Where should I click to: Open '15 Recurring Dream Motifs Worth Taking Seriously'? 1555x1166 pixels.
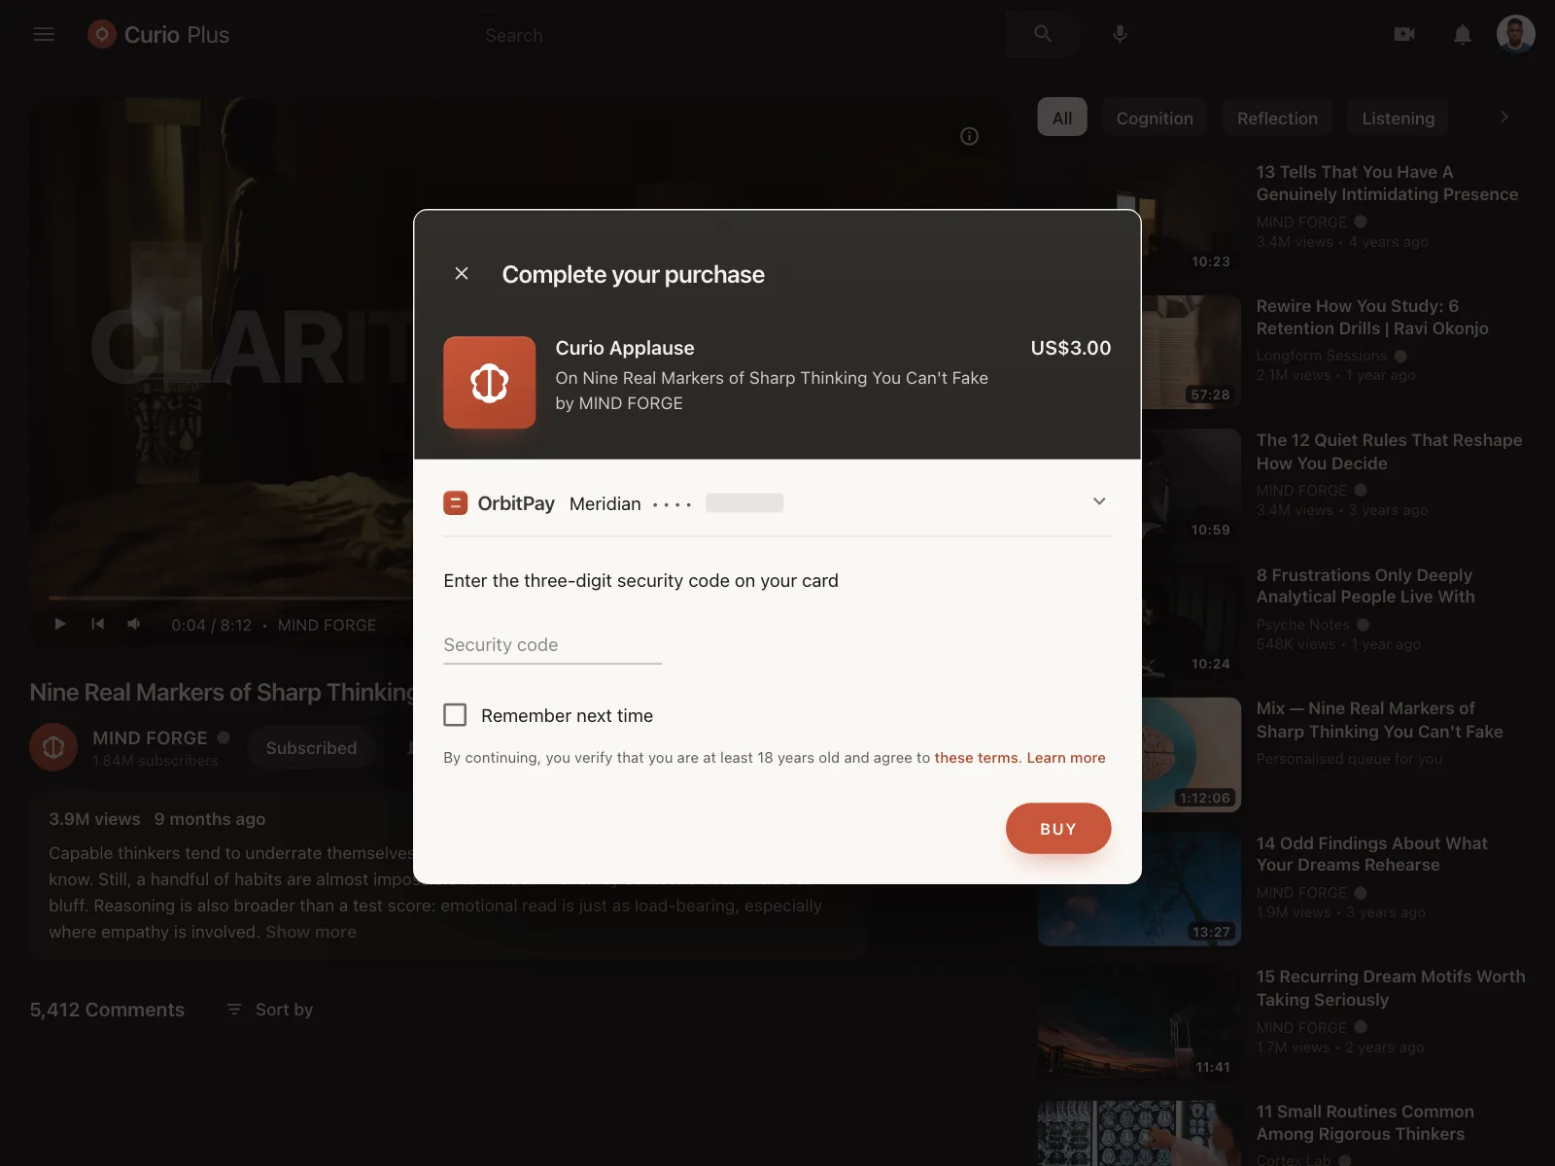1391,988
